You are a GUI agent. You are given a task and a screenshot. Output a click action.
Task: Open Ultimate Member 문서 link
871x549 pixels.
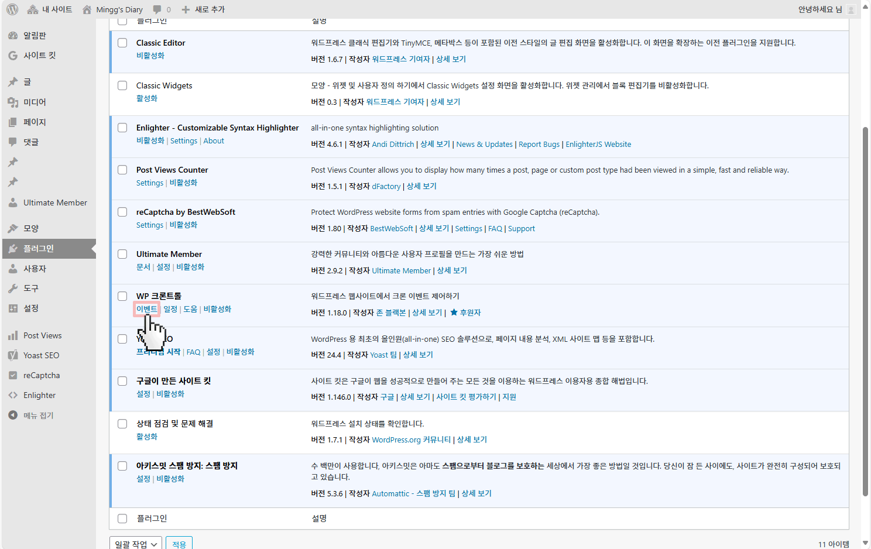143,267
